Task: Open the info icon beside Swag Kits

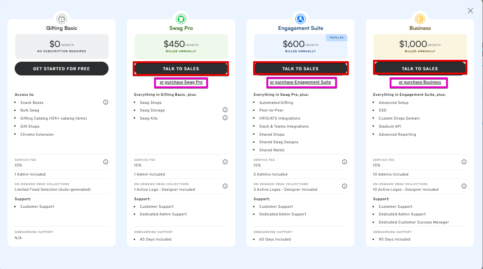Action: click(225, 118)
